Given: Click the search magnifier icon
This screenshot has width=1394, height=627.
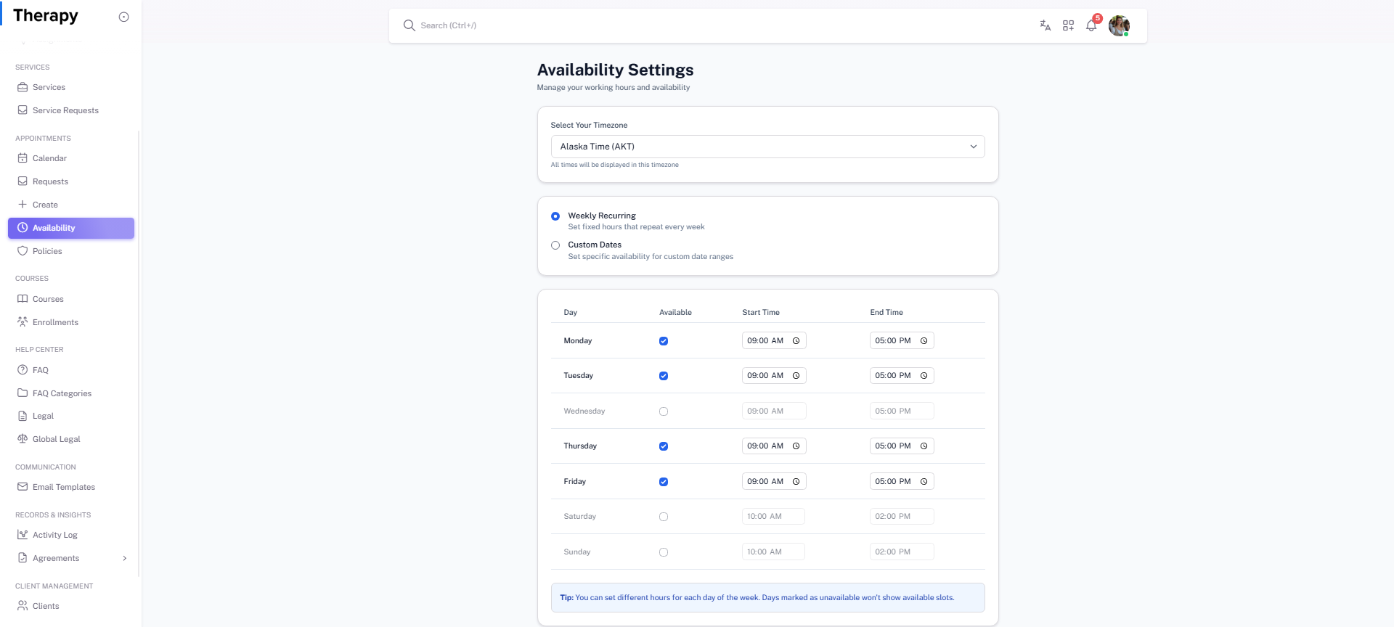Looking at the screenshot, I should coord(409,25).
